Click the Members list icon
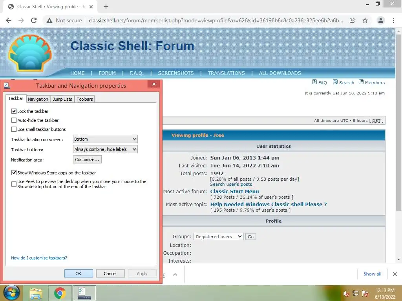This screenshot has width=402, height=301. 361,82
